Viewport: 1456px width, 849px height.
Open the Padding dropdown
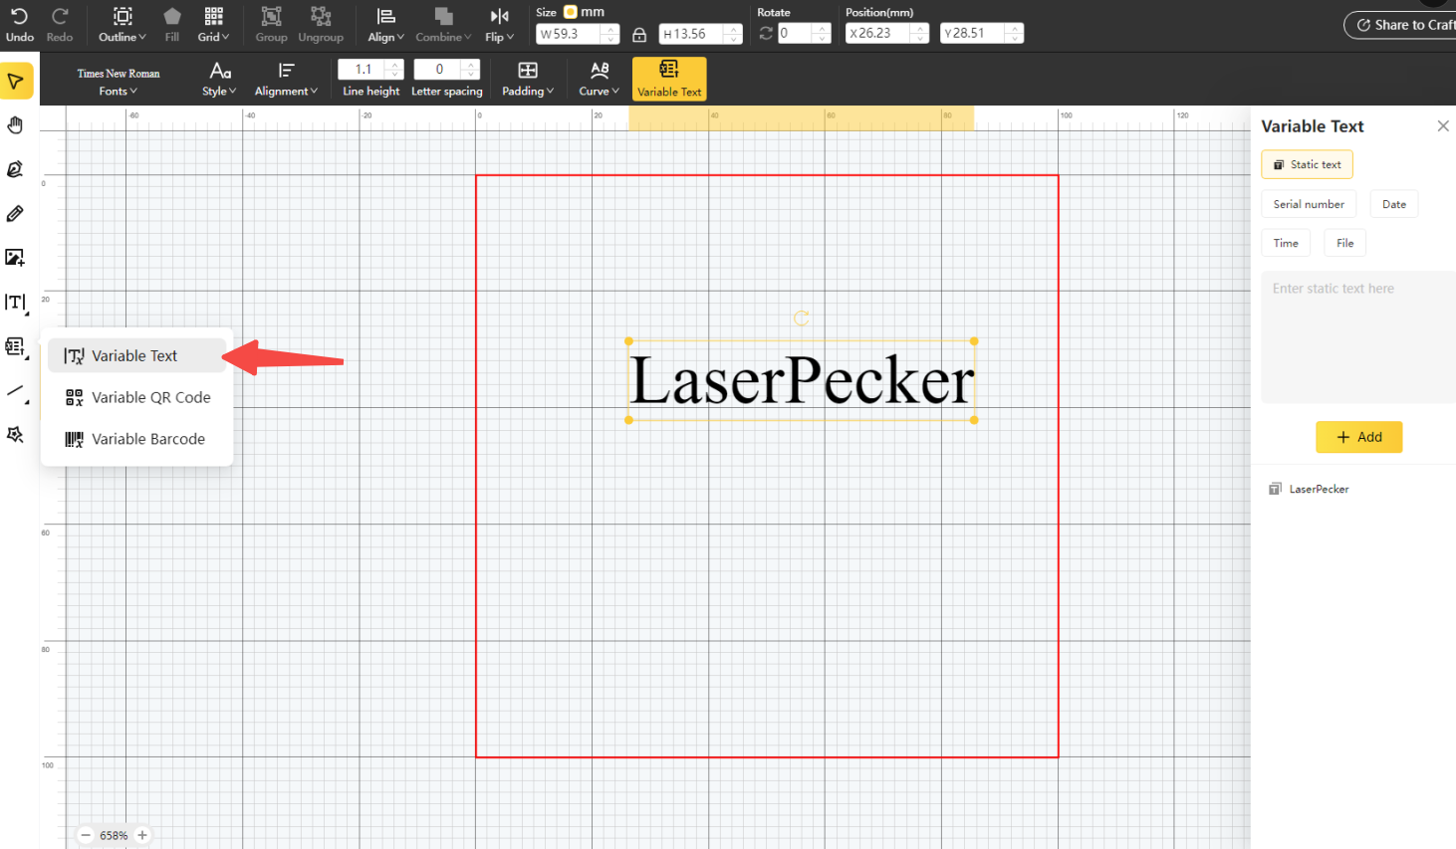[x=528, y=80]
